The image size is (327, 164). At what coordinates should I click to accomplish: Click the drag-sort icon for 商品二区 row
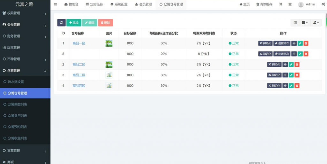point(285,65)
